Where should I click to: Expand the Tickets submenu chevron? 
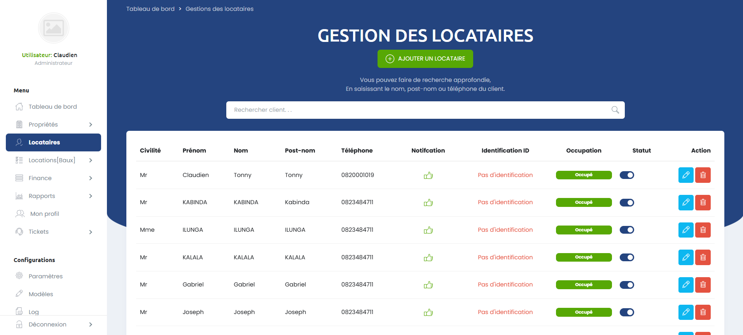coord(91,232)
